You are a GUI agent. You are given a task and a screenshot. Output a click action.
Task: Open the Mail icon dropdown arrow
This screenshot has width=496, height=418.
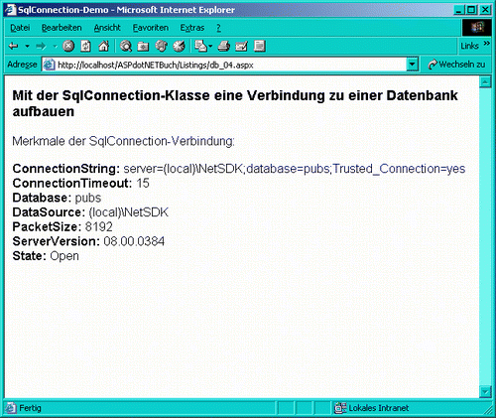pyautogui.click(x=210, y=47)
